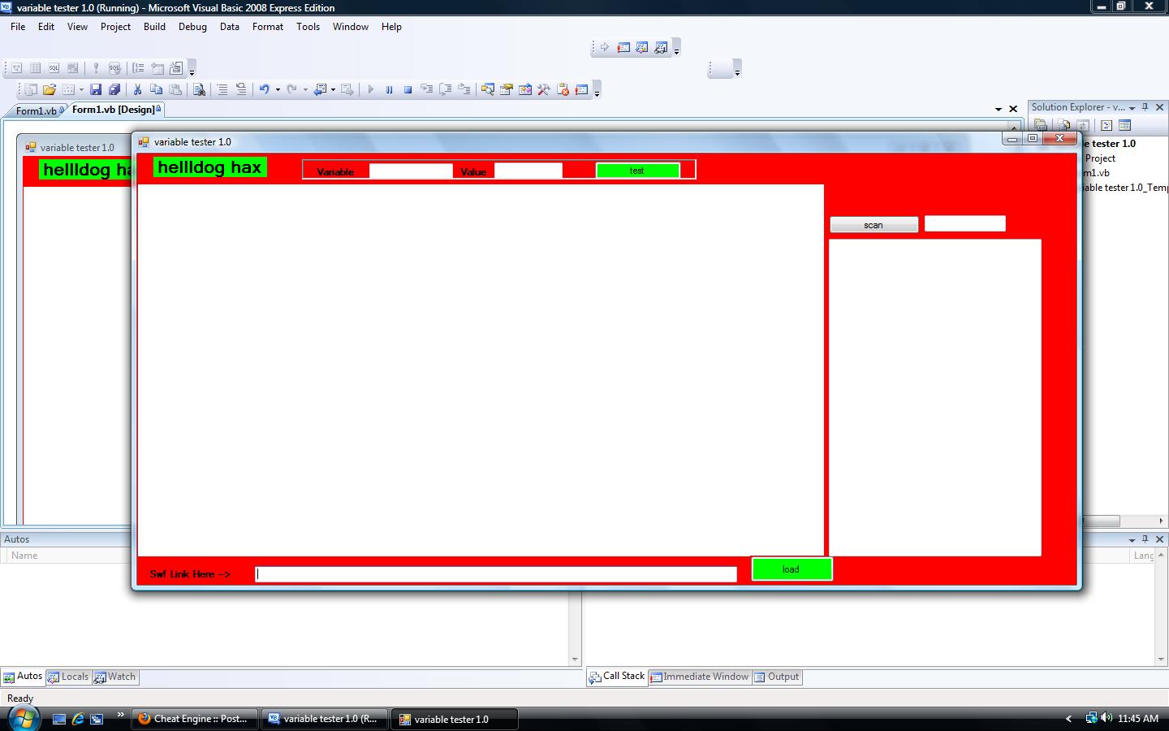The image size is (1169, 731).
Task: Click the Show All Files icon in Solution Explorer
Action: 1063,125
